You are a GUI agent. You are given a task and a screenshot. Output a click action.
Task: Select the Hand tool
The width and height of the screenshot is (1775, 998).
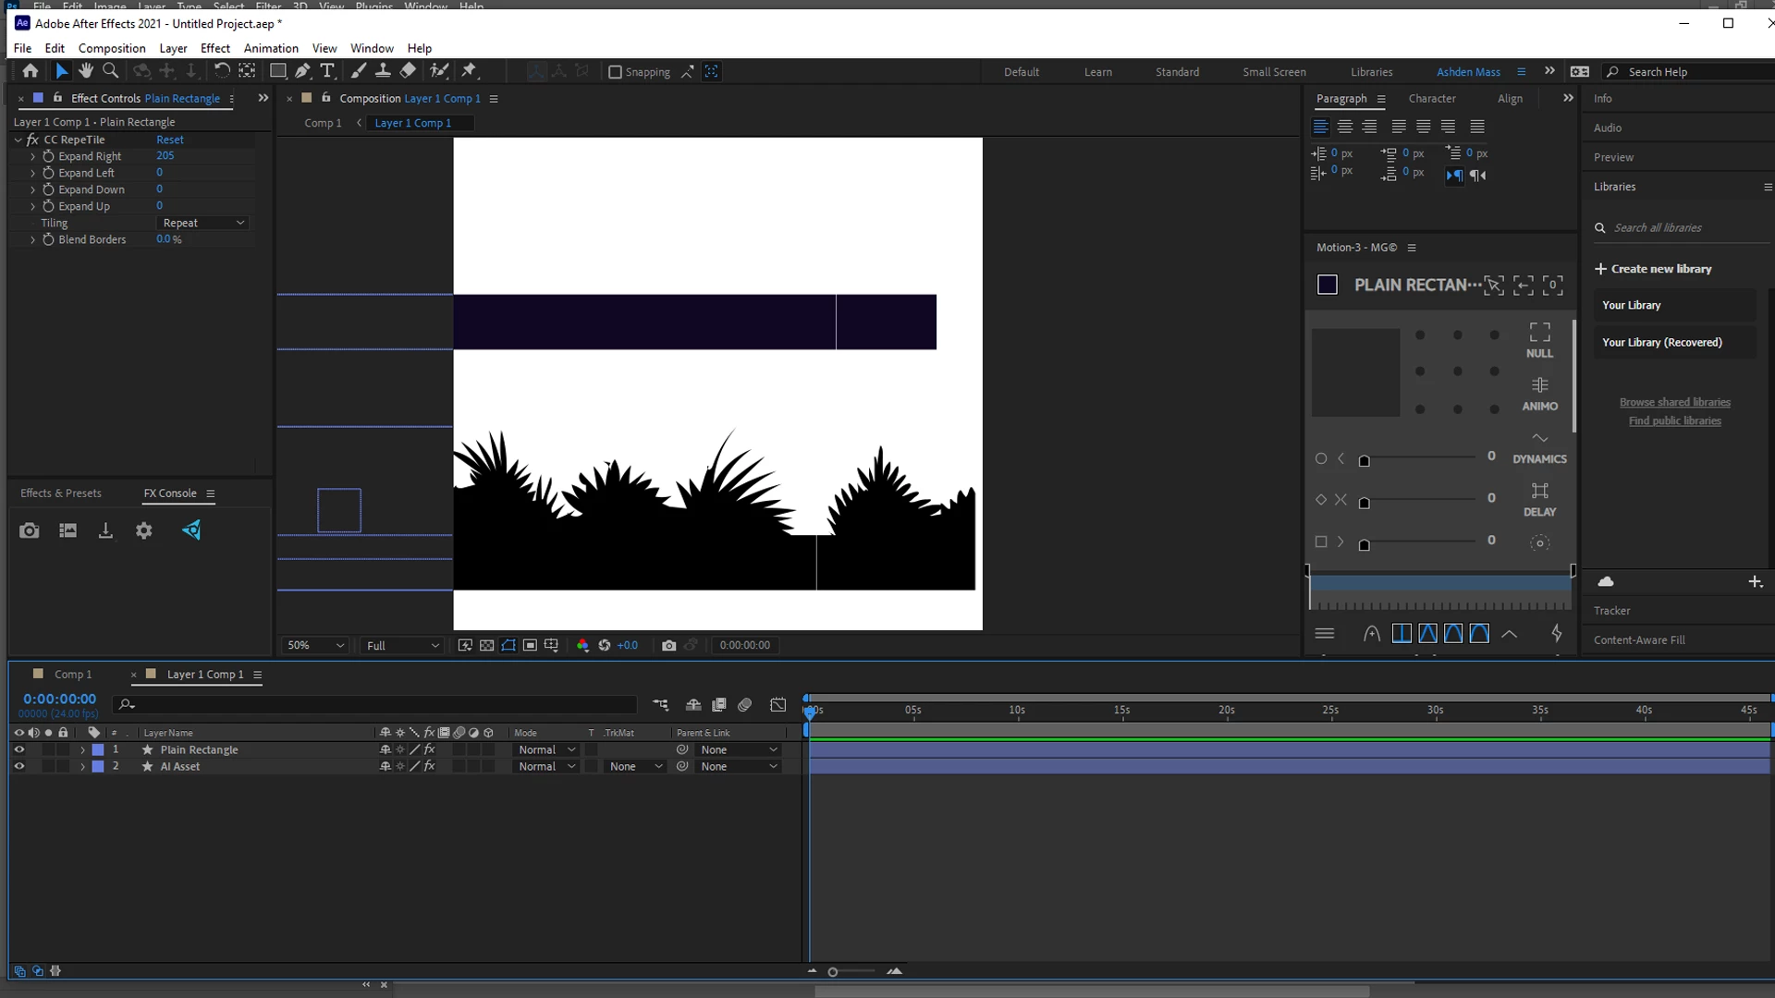coord(86,71)
